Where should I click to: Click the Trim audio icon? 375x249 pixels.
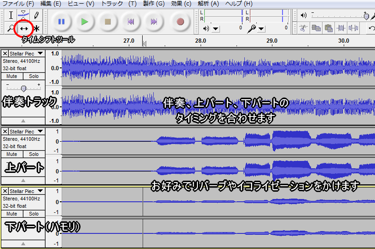341,28
